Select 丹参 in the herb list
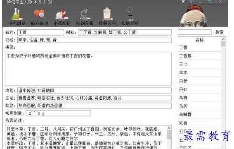The image size is (234, 149). coord(200,81)
